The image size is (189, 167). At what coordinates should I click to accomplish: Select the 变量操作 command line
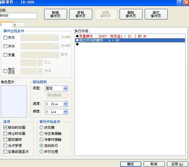130,36
